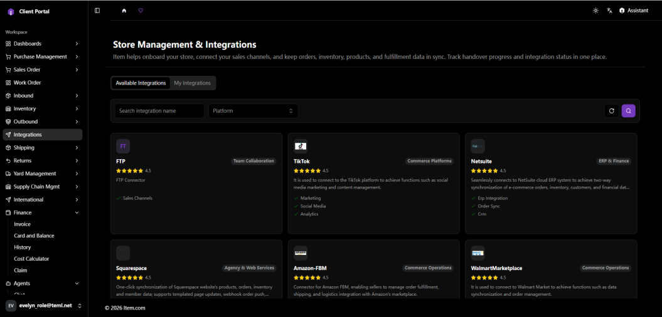Viewport: 662px width, 317px height.
Task: Open Invoice under Finance
Action: click(x=22, y=224)
